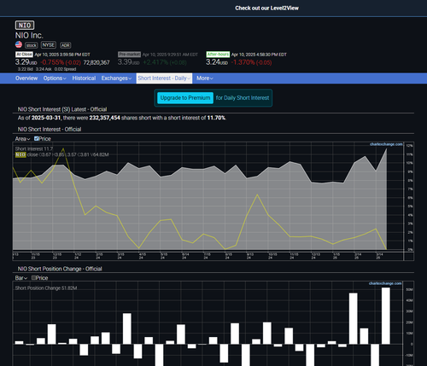Image resolution: width=427 pixels, height=366 pixels.
Task: Click the yellow NIO legend label
Action: 20,154
